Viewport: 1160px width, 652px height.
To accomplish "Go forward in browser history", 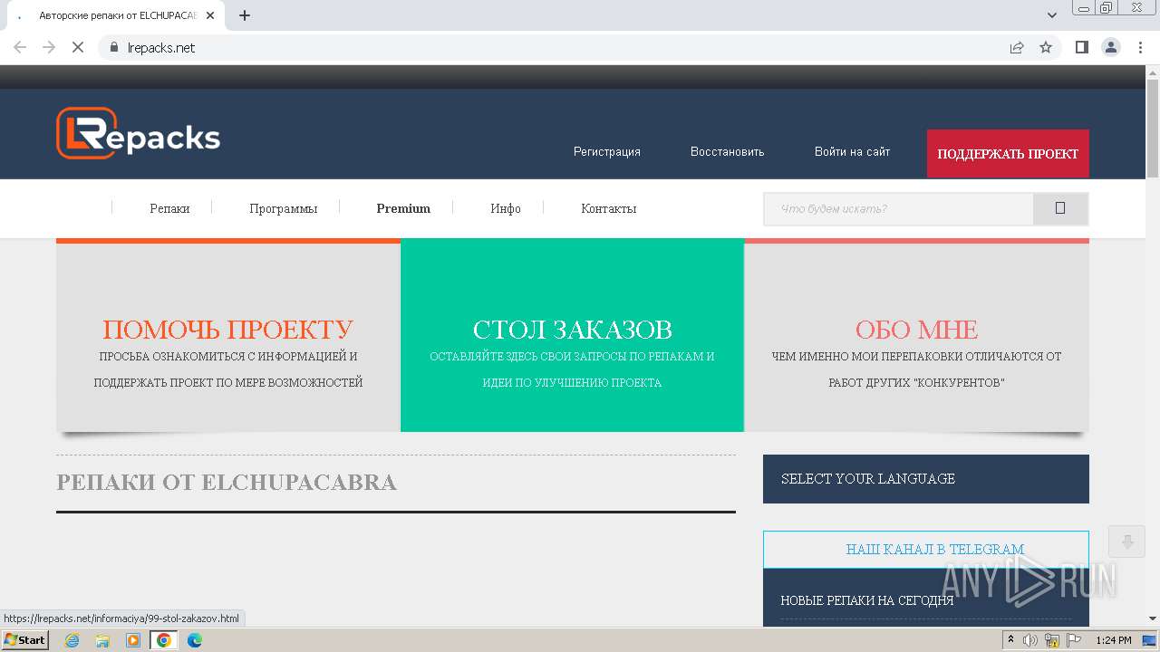I will (x=49, y=47).
